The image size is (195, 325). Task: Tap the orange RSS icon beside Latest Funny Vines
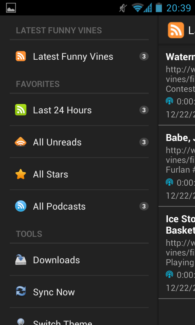coord(21,56)
